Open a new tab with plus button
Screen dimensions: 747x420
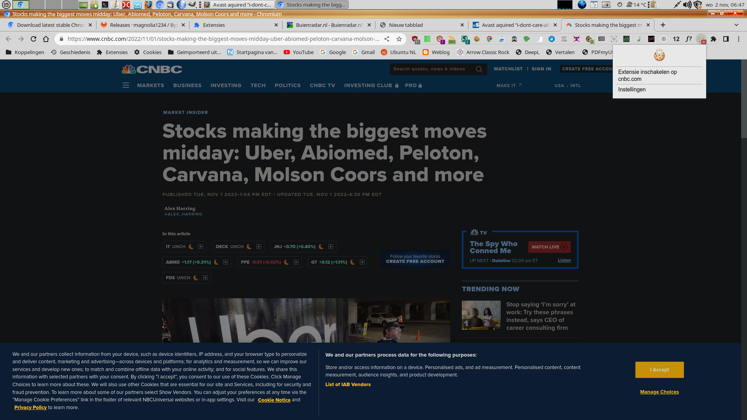point(663,25)
